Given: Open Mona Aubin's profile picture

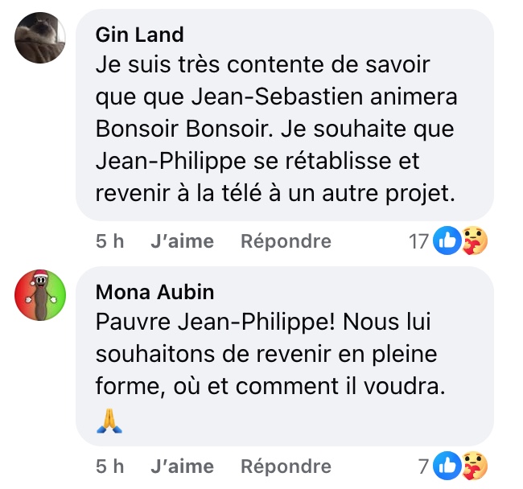Looking at the screenshot, I should point(41,294).
